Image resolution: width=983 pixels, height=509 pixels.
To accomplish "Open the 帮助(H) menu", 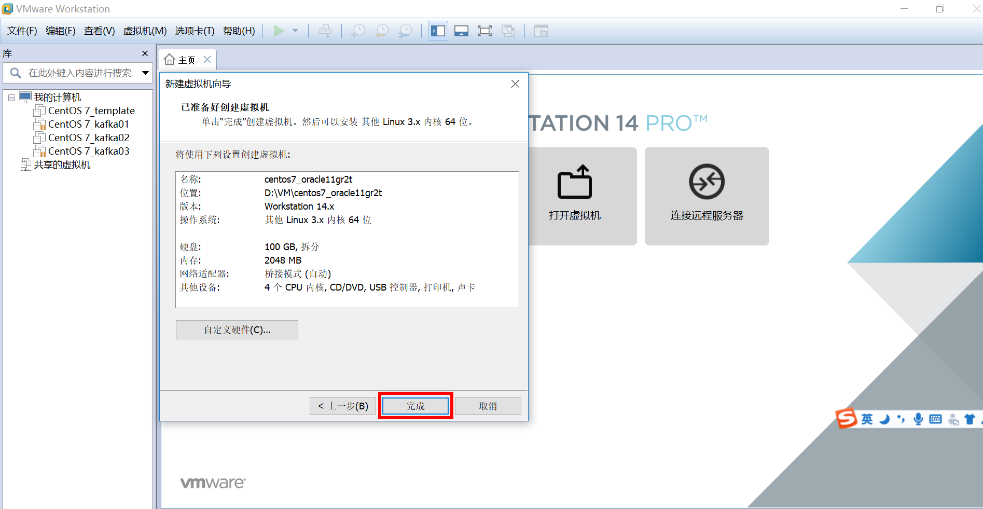I will 239,31.
